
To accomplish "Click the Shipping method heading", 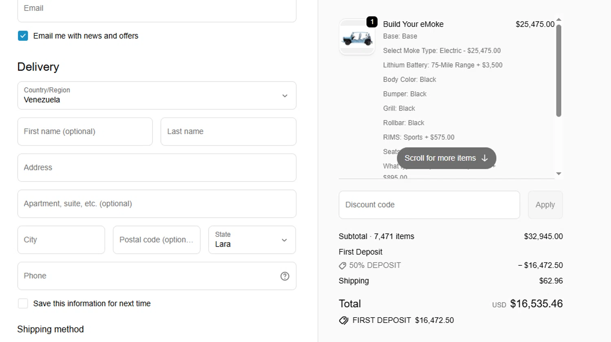I will 51,329.
